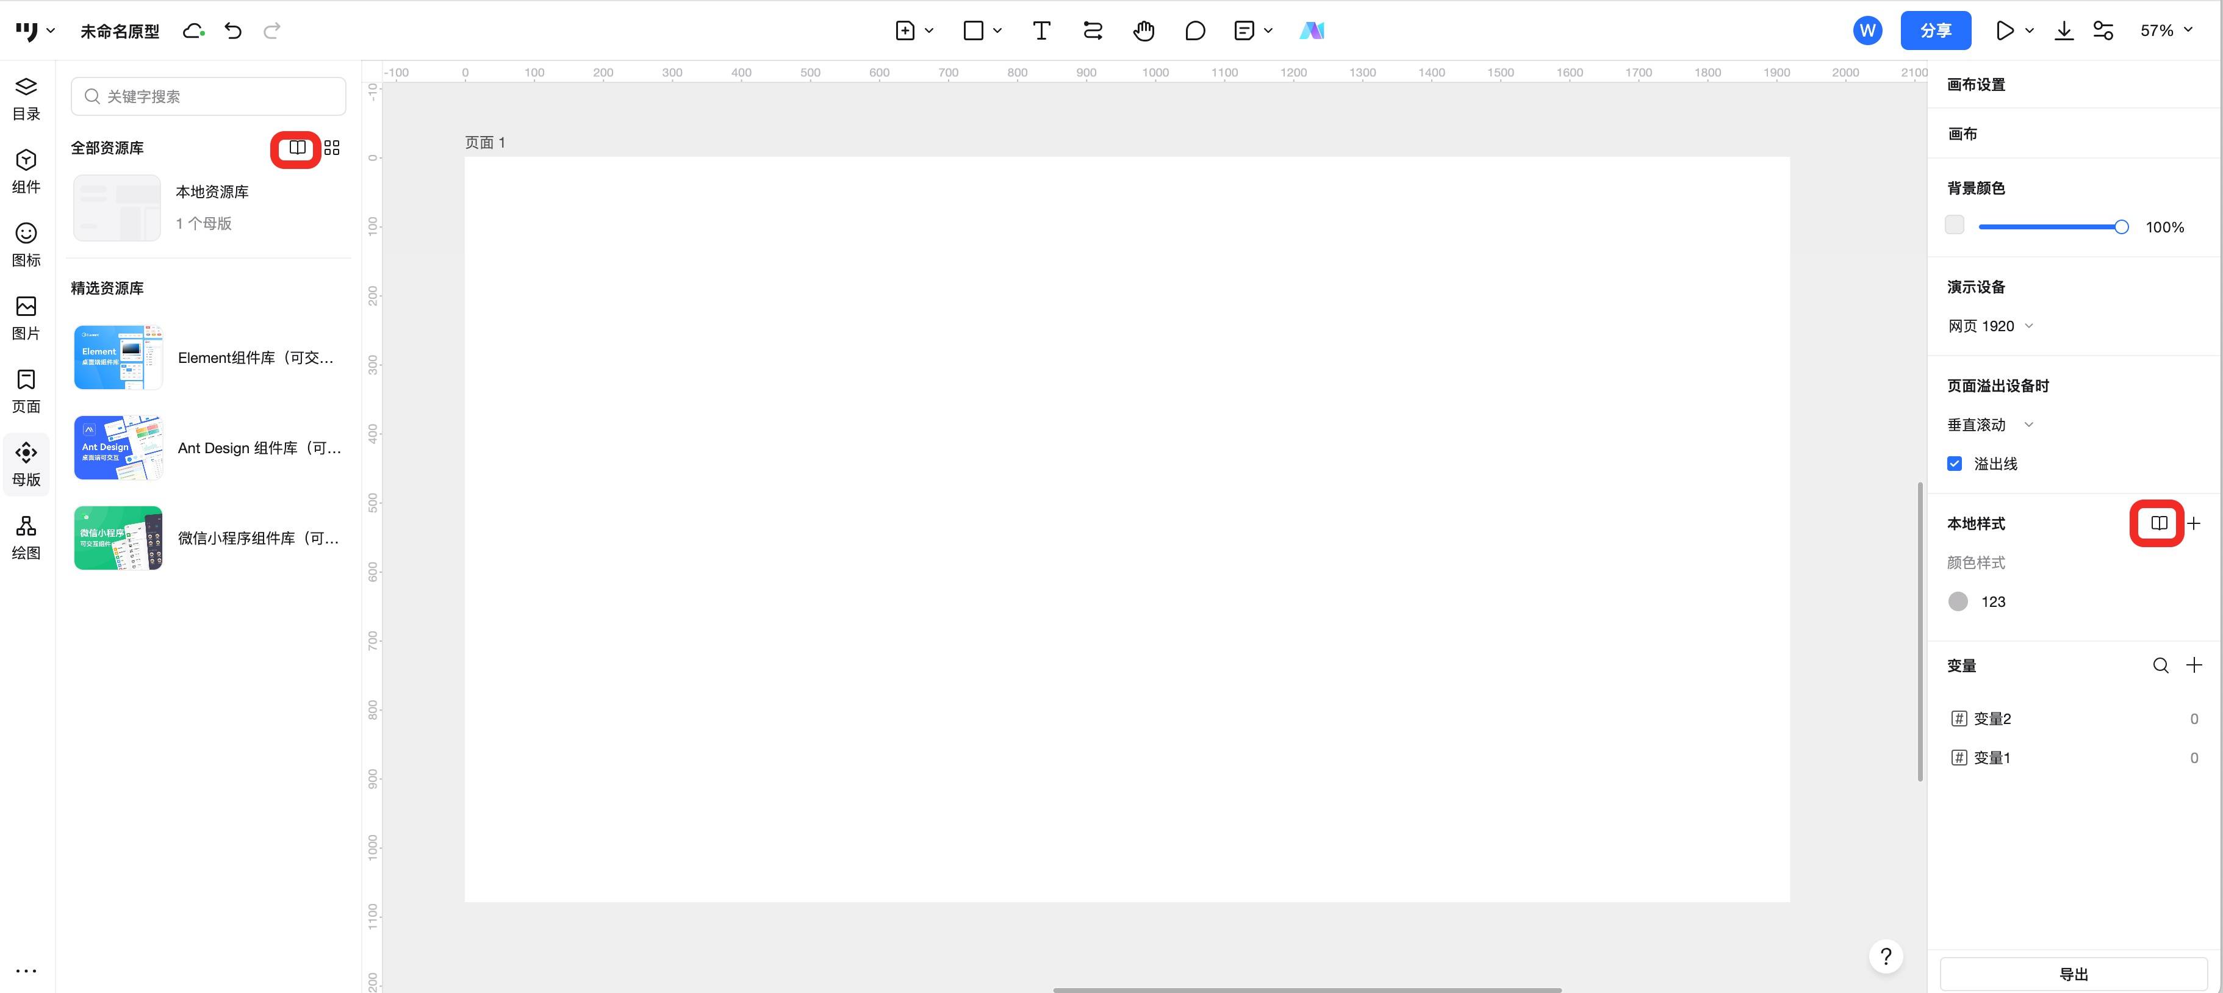Screen dimensions: 2223x993
Task: Expand the rectangle shape tool dropdown arrow
Action: click(x=997, y=31)
